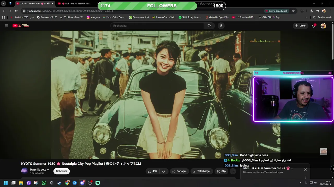This screenshot has width=334, height=187.
Task: Show hidden system tray icons chevron
Action: 300,183
